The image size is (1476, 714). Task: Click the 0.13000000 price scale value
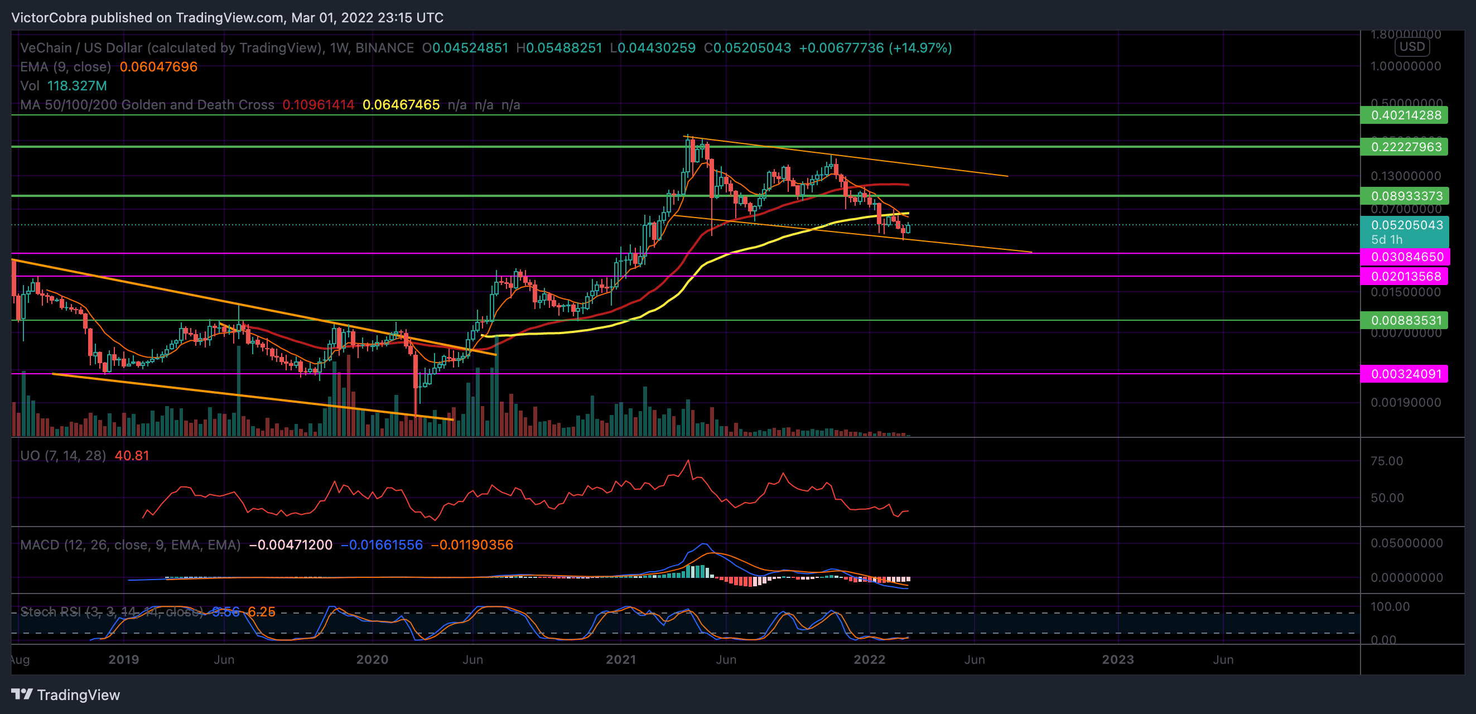[x=1406, y=176]
